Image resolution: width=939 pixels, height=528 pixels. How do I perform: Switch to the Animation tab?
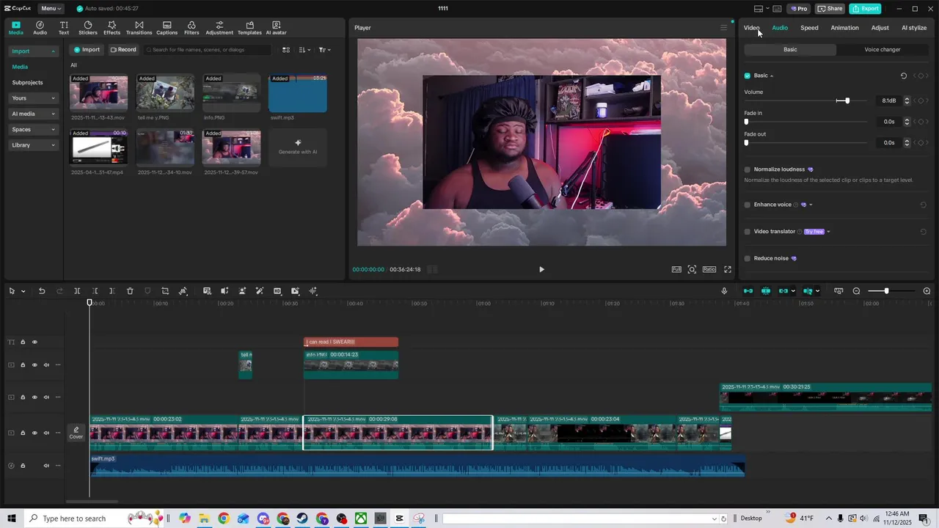click(x=844, y=28)
